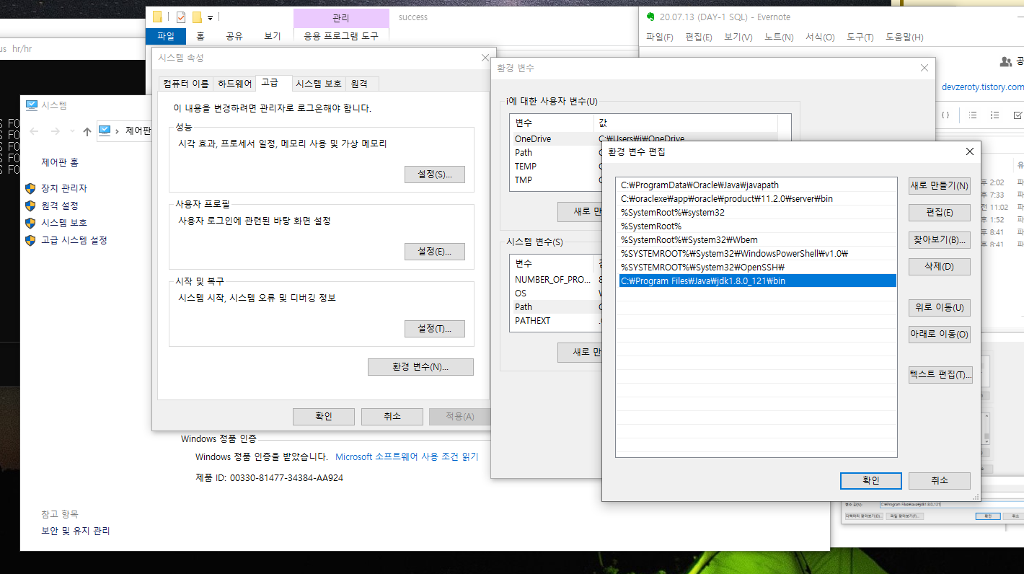Click 설정(T)... for 시작 및 복구

(x=435, y=329)
